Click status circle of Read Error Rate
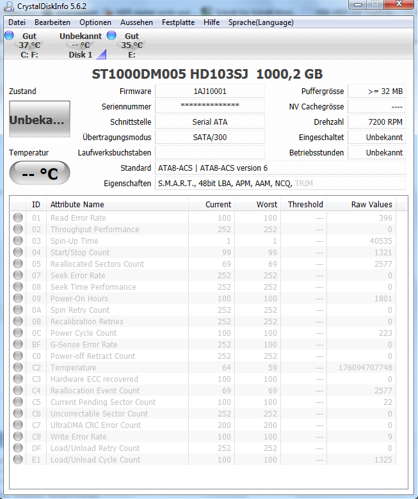Image resolution: width=418 pixels, height=499 pixels. click(x=18, y=218)
